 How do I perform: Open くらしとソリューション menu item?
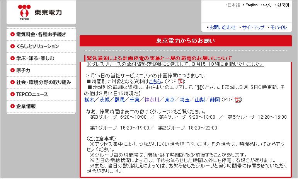click(x=41, y=46)
